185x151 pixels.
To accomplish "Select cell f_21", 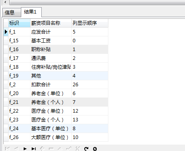I will pos(19,102).
